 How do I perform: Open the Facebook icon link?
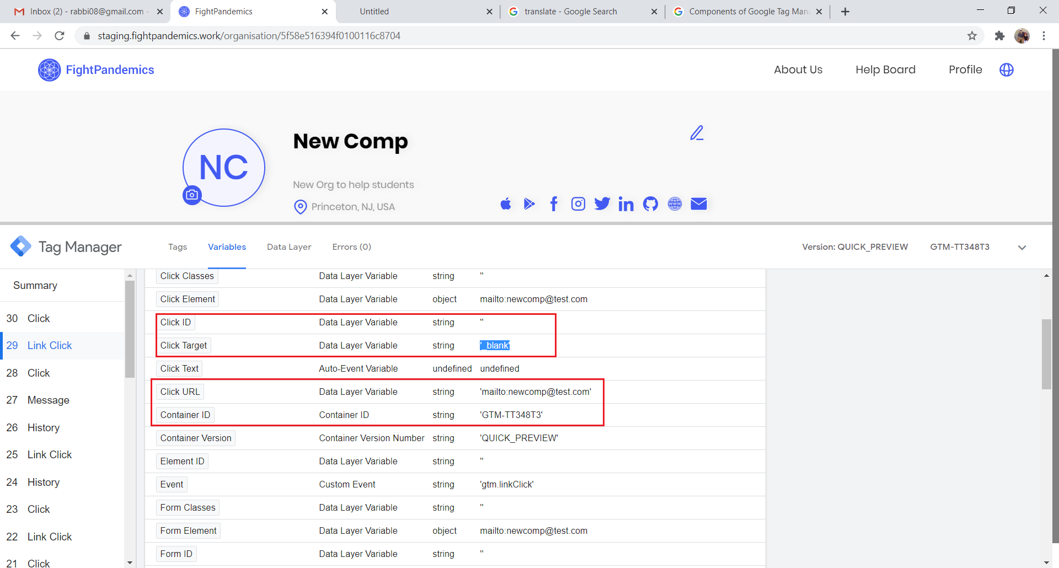tap(554, 204)
